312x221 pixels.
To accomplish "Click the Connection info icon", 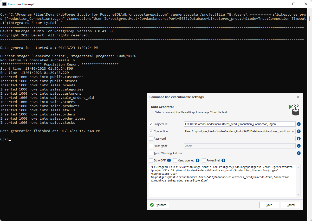I will 298,131.
